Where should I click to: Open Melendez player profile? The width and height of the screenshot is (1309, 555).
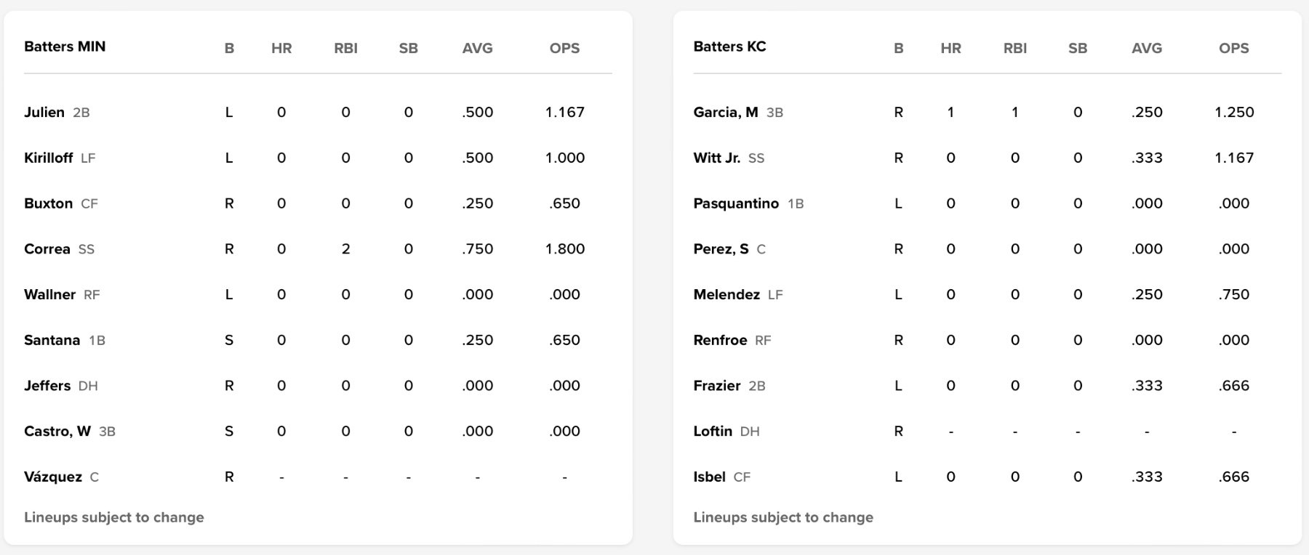(x=726, y=295)
